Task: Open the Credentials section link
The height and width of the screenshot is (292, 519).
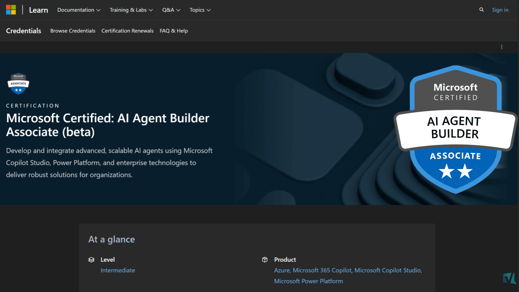Action: [24, 31]
